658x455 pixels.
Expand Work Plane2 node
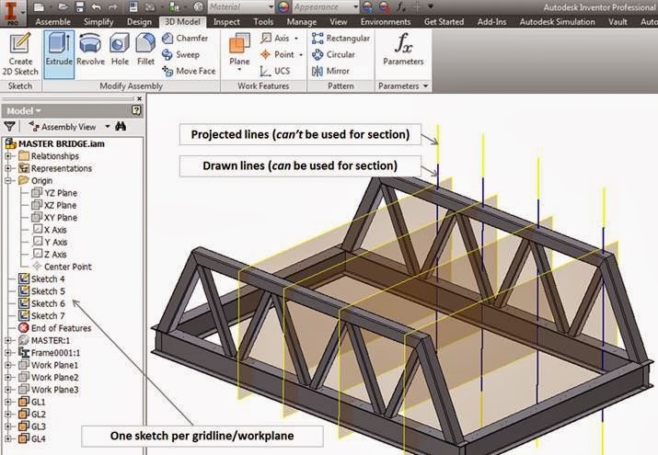[x=7, y=378]
